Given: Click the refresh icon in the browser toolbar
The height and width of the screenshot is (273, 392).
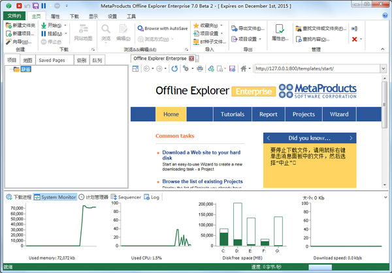Looking at the screenshot, I should (174, 68).
